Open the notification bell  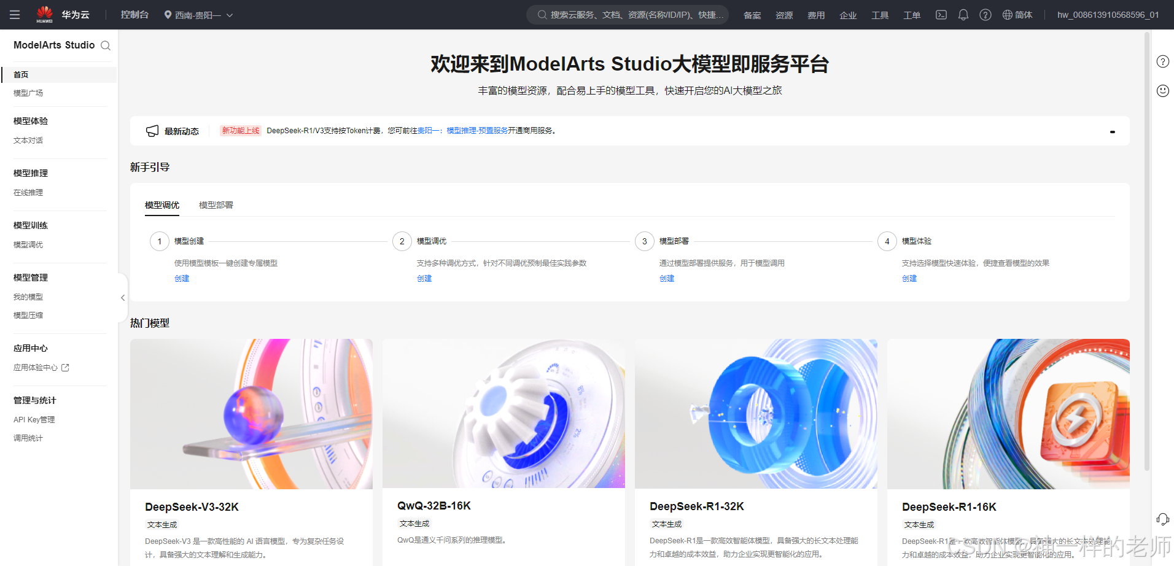[x=963, y=15]
